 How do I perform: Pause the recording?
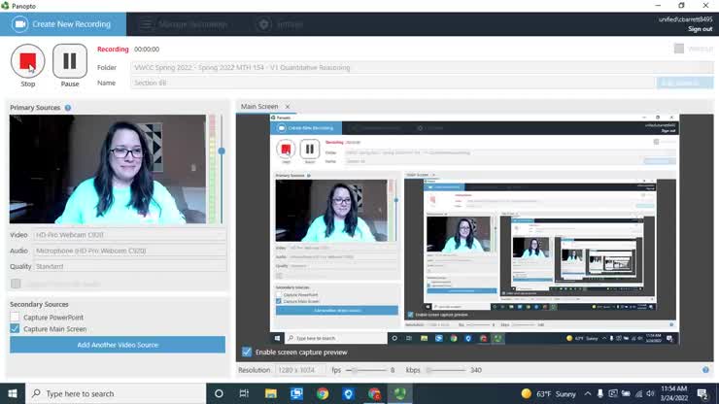(x=69, y=62)
